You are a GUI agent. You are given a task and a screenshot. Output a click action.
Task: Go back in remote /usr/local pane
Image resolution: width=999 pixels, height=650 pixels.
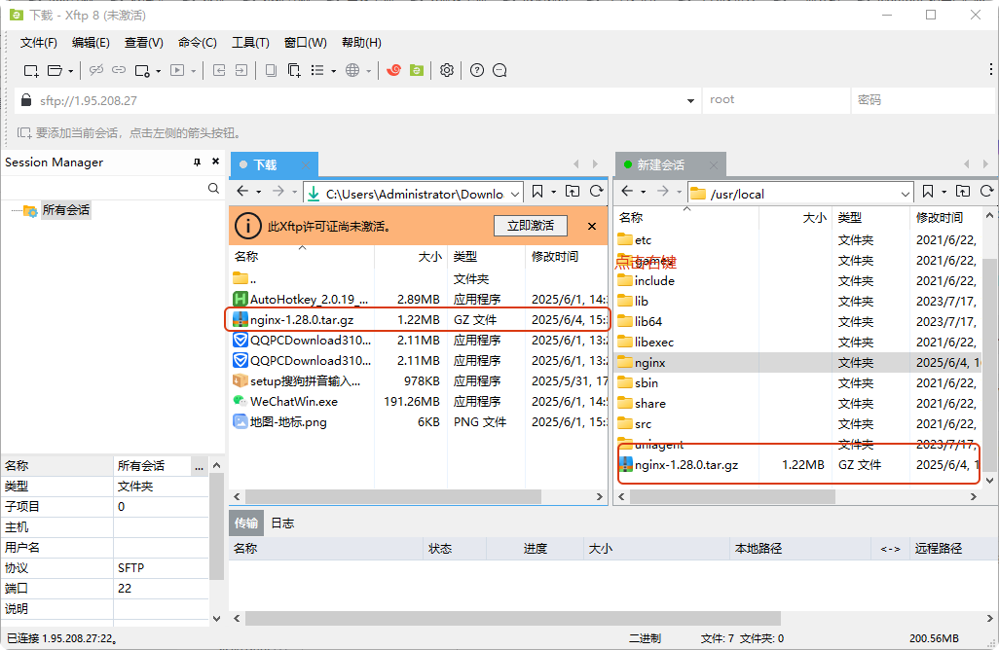click(628, 191)
